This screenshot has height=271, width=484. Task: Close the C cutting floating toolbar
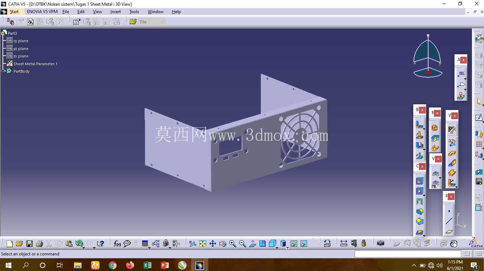click(x=422, y=166)
